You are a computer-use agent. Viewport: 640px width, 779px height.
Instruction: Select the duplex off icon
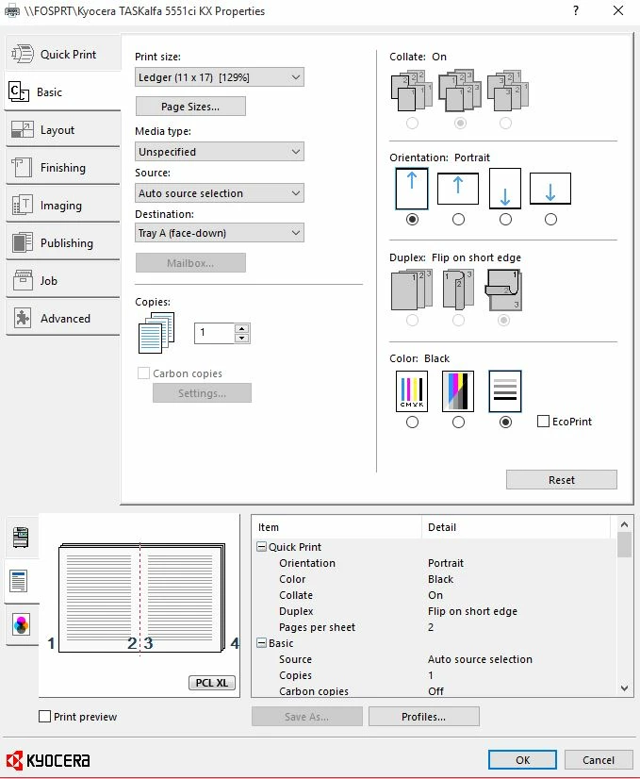[412, 290]
